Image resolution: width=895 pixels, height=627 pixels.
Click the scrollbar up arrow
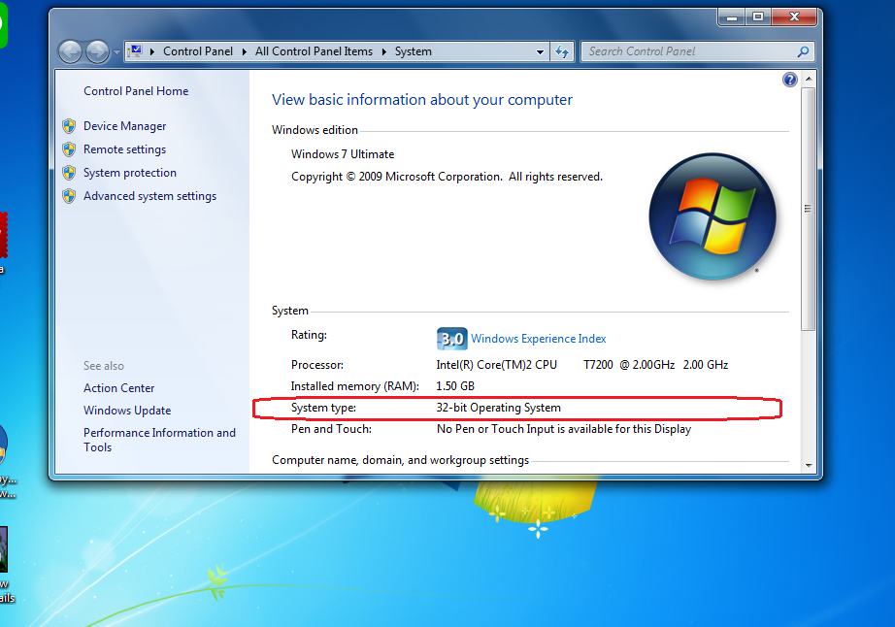point(809,79)
